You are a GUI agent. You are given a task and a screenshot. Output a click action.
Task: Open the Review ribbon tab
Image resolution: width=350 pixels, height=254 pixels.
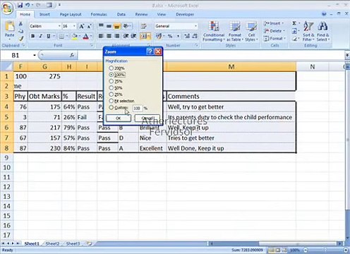(141, 14)
